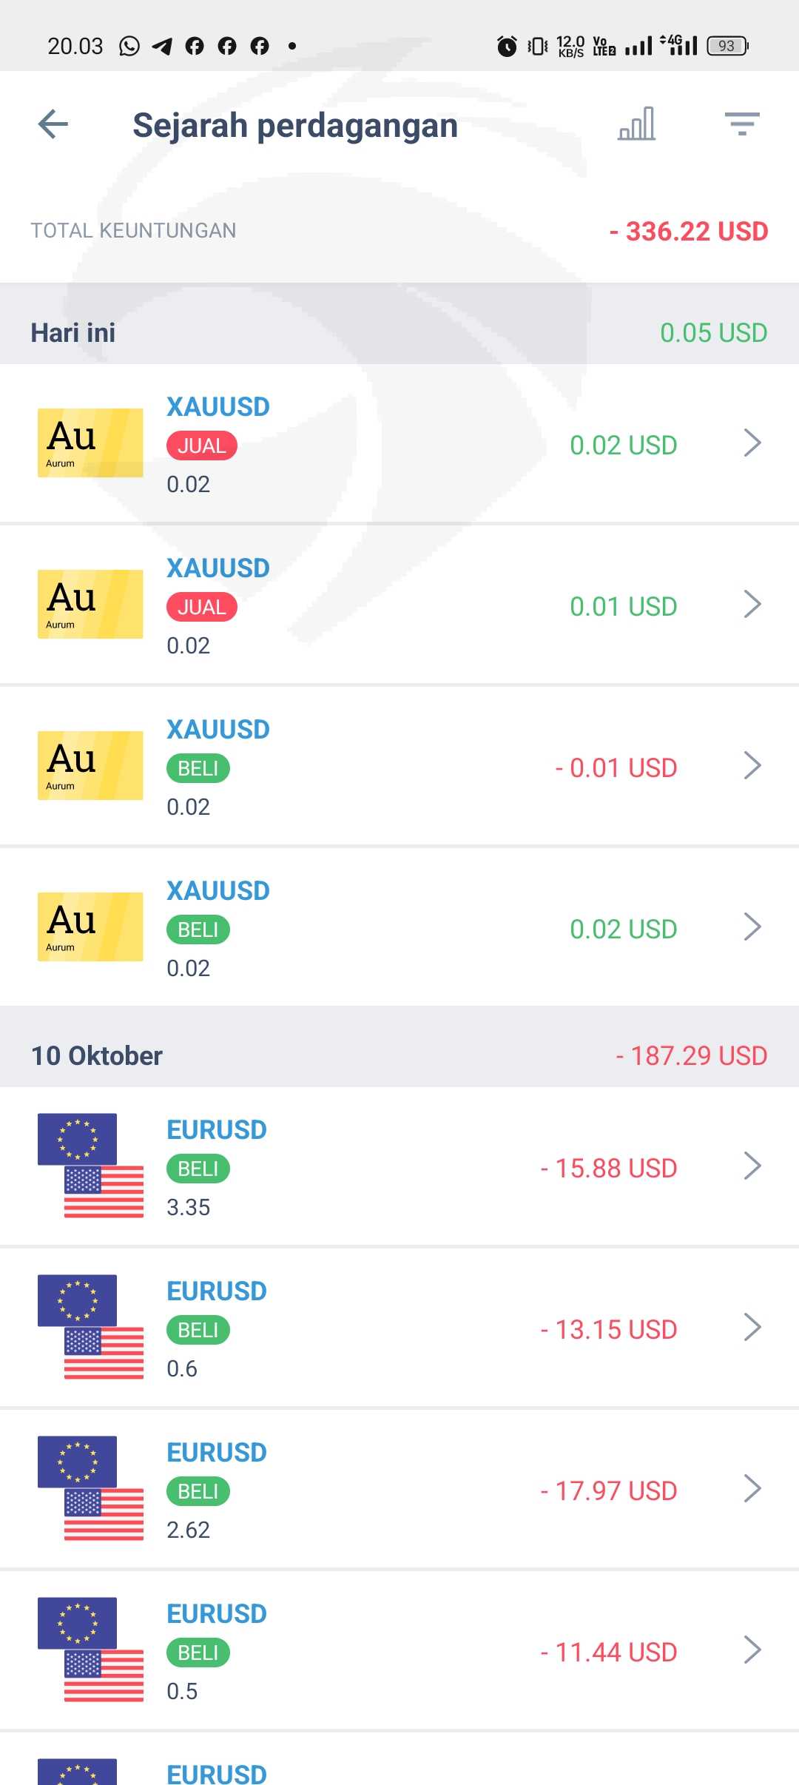
Task: Tap the Aurum icon of the 0.01 USD JUAL trade
Action: tap(90, 604)
